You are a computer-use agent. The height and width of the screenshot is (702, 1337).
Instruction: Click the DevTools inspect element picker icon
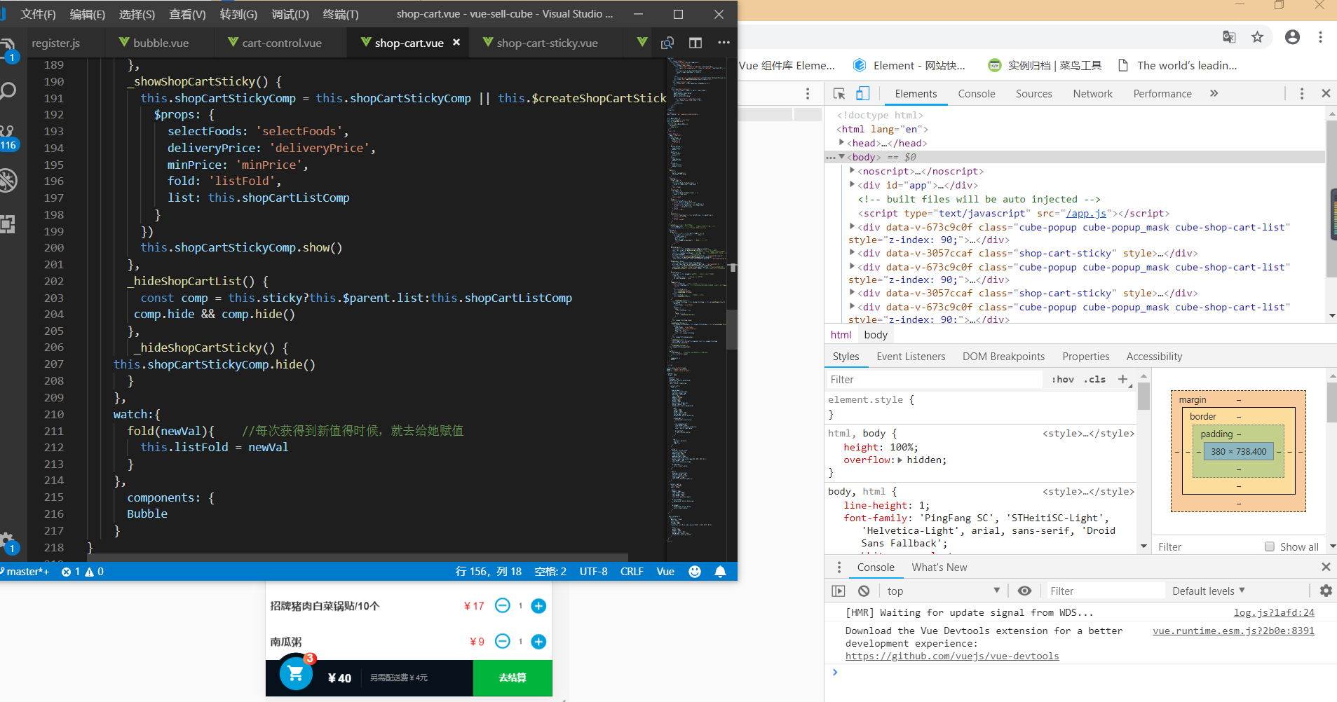click(839, 94)
